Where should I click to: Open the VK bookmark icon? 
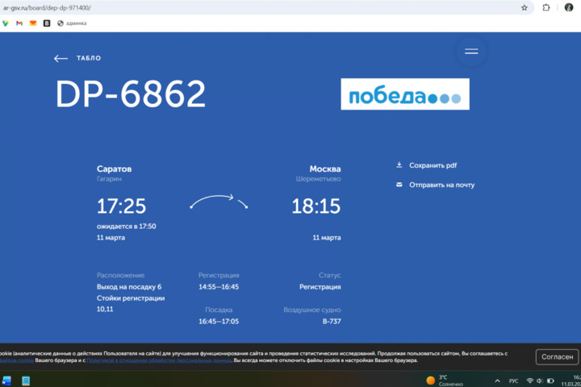click(x=47, y=23)
